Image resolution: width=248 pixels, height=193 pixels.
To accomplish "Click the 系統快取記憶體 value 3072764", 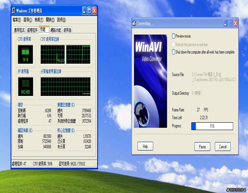I will point(86,121).
